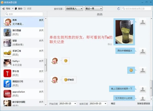Select the cat avatar contact
This screenshot has width=153, height=111.
[7, 43]
